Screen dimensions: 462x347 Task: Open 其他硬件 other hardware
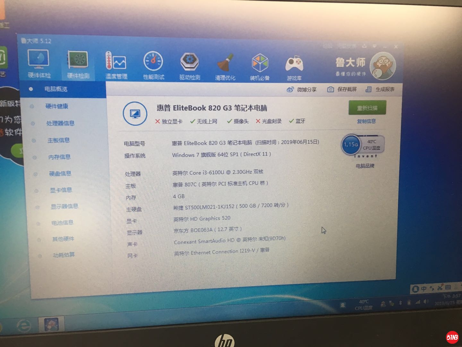[x=63, y=239]
